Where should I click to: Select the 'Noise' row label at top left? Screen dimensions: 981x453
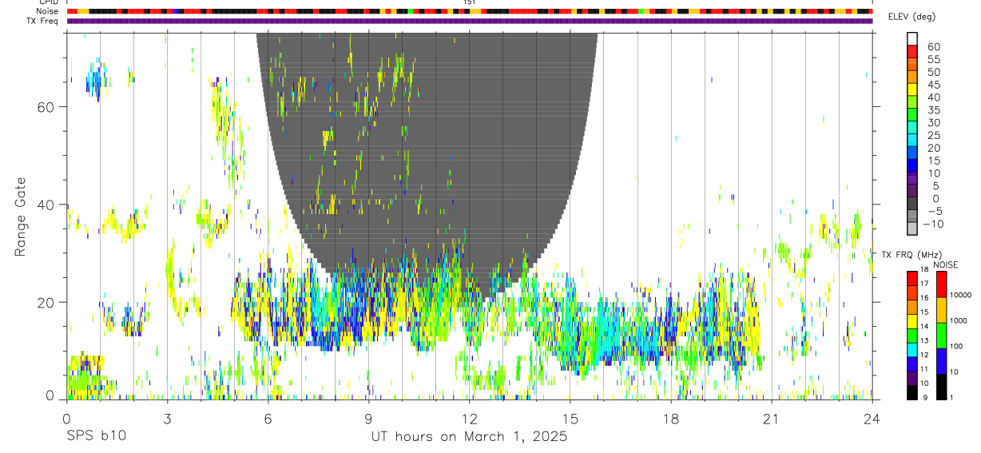tap(48, 11)
